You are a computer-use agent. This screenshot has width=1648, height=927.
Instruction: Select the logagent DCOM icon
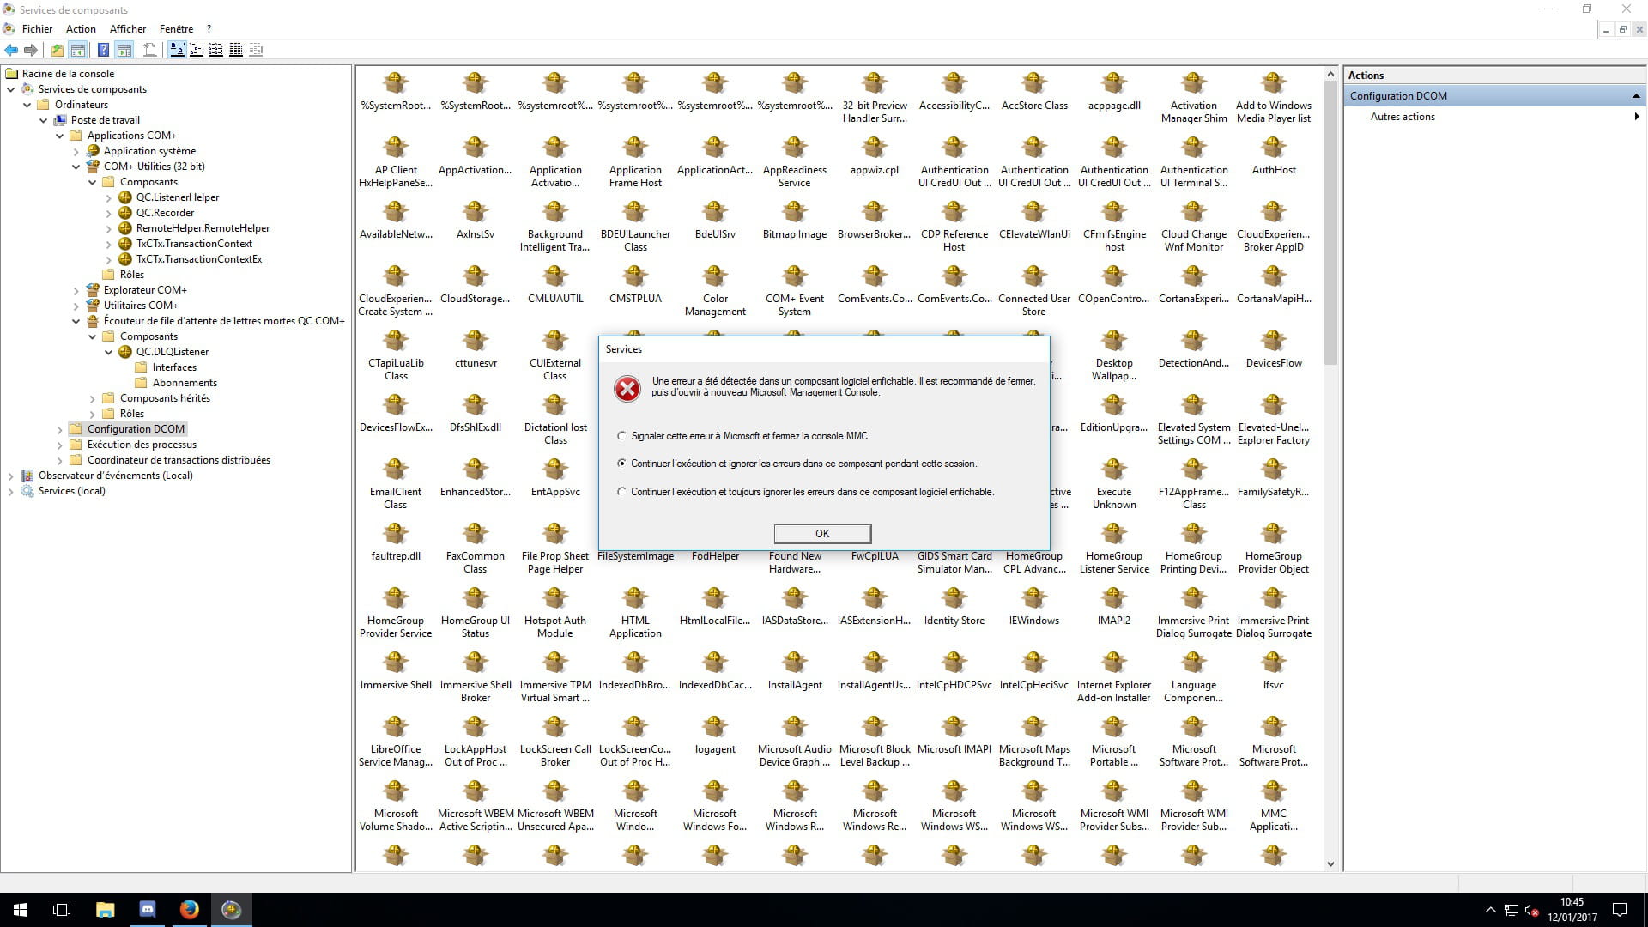(x=715, y=736)
